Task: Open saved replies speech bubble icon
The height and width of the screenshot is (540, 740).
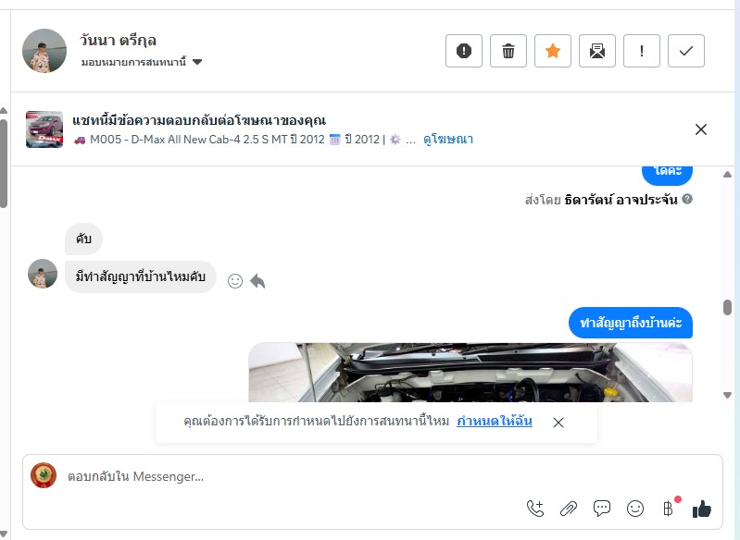Action: pos(602,509)
